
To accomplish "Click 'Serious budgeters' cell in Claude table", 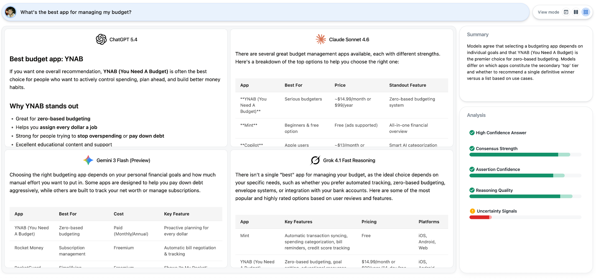I will tap(303, 99).
